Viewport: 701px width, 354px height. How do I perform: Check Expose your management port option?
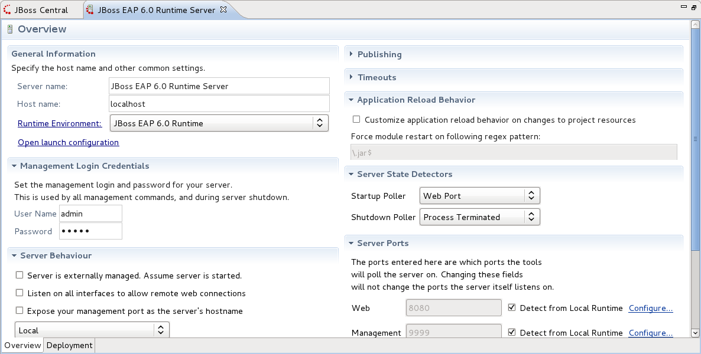pos(20,310)
